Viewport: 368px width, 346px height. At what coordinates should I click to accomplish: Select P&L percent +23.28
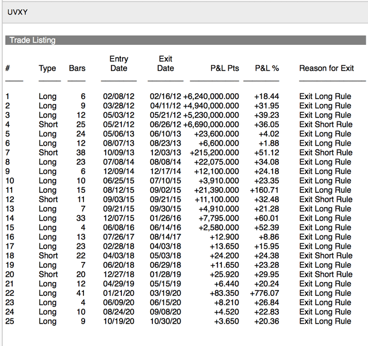[267, 265]
